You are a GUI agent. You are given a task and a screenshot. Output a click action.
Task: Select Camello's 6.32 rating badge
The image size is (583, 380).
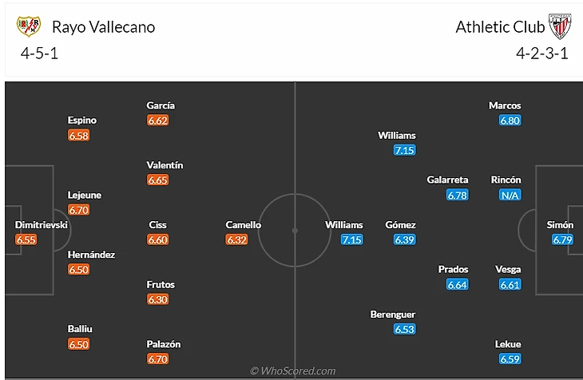coord(236,239)
